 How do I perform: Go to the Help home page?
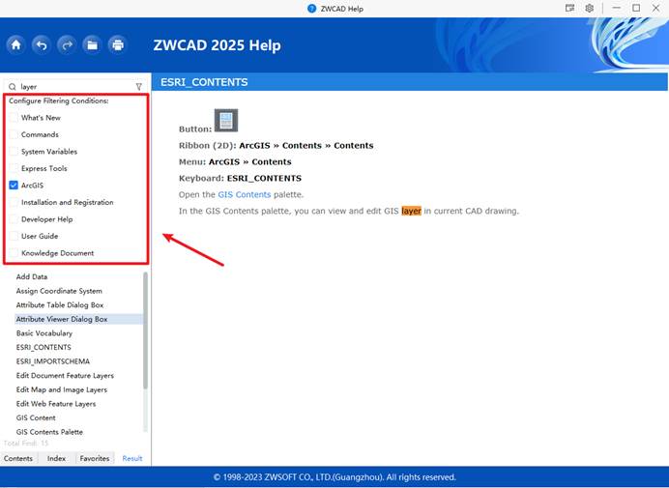tap(15, 44)
